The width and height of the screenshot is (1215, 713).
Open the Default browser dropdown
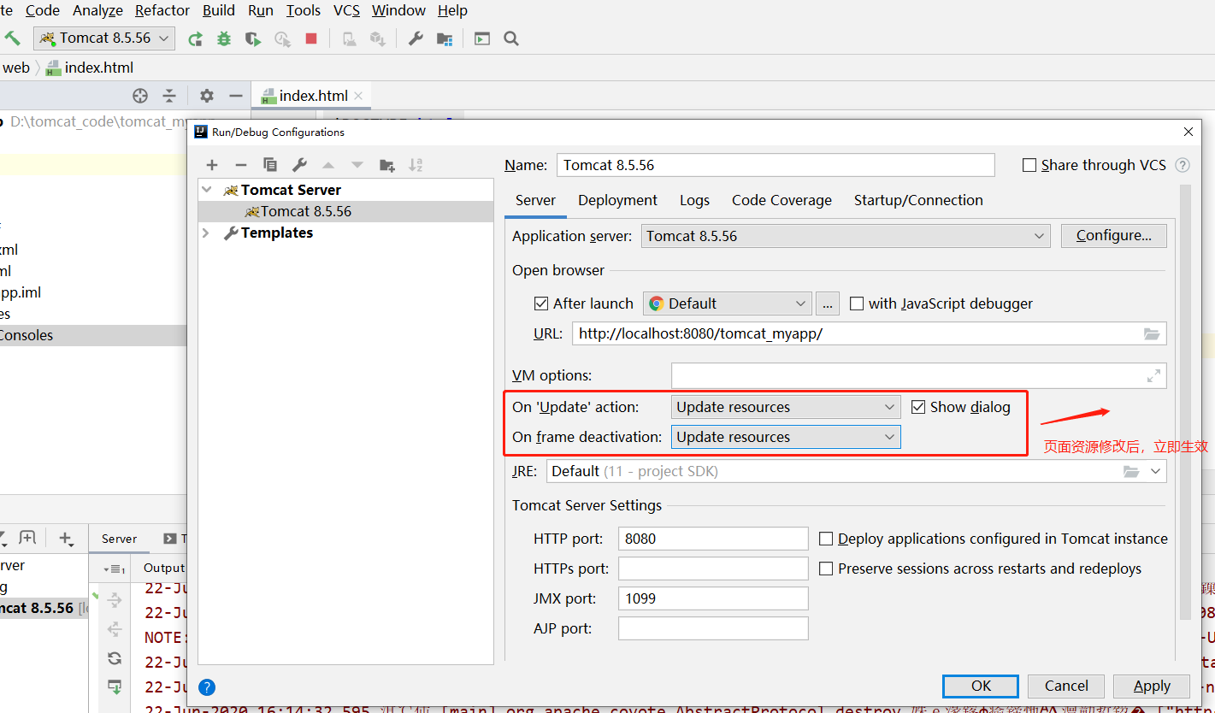pos(728,303)
